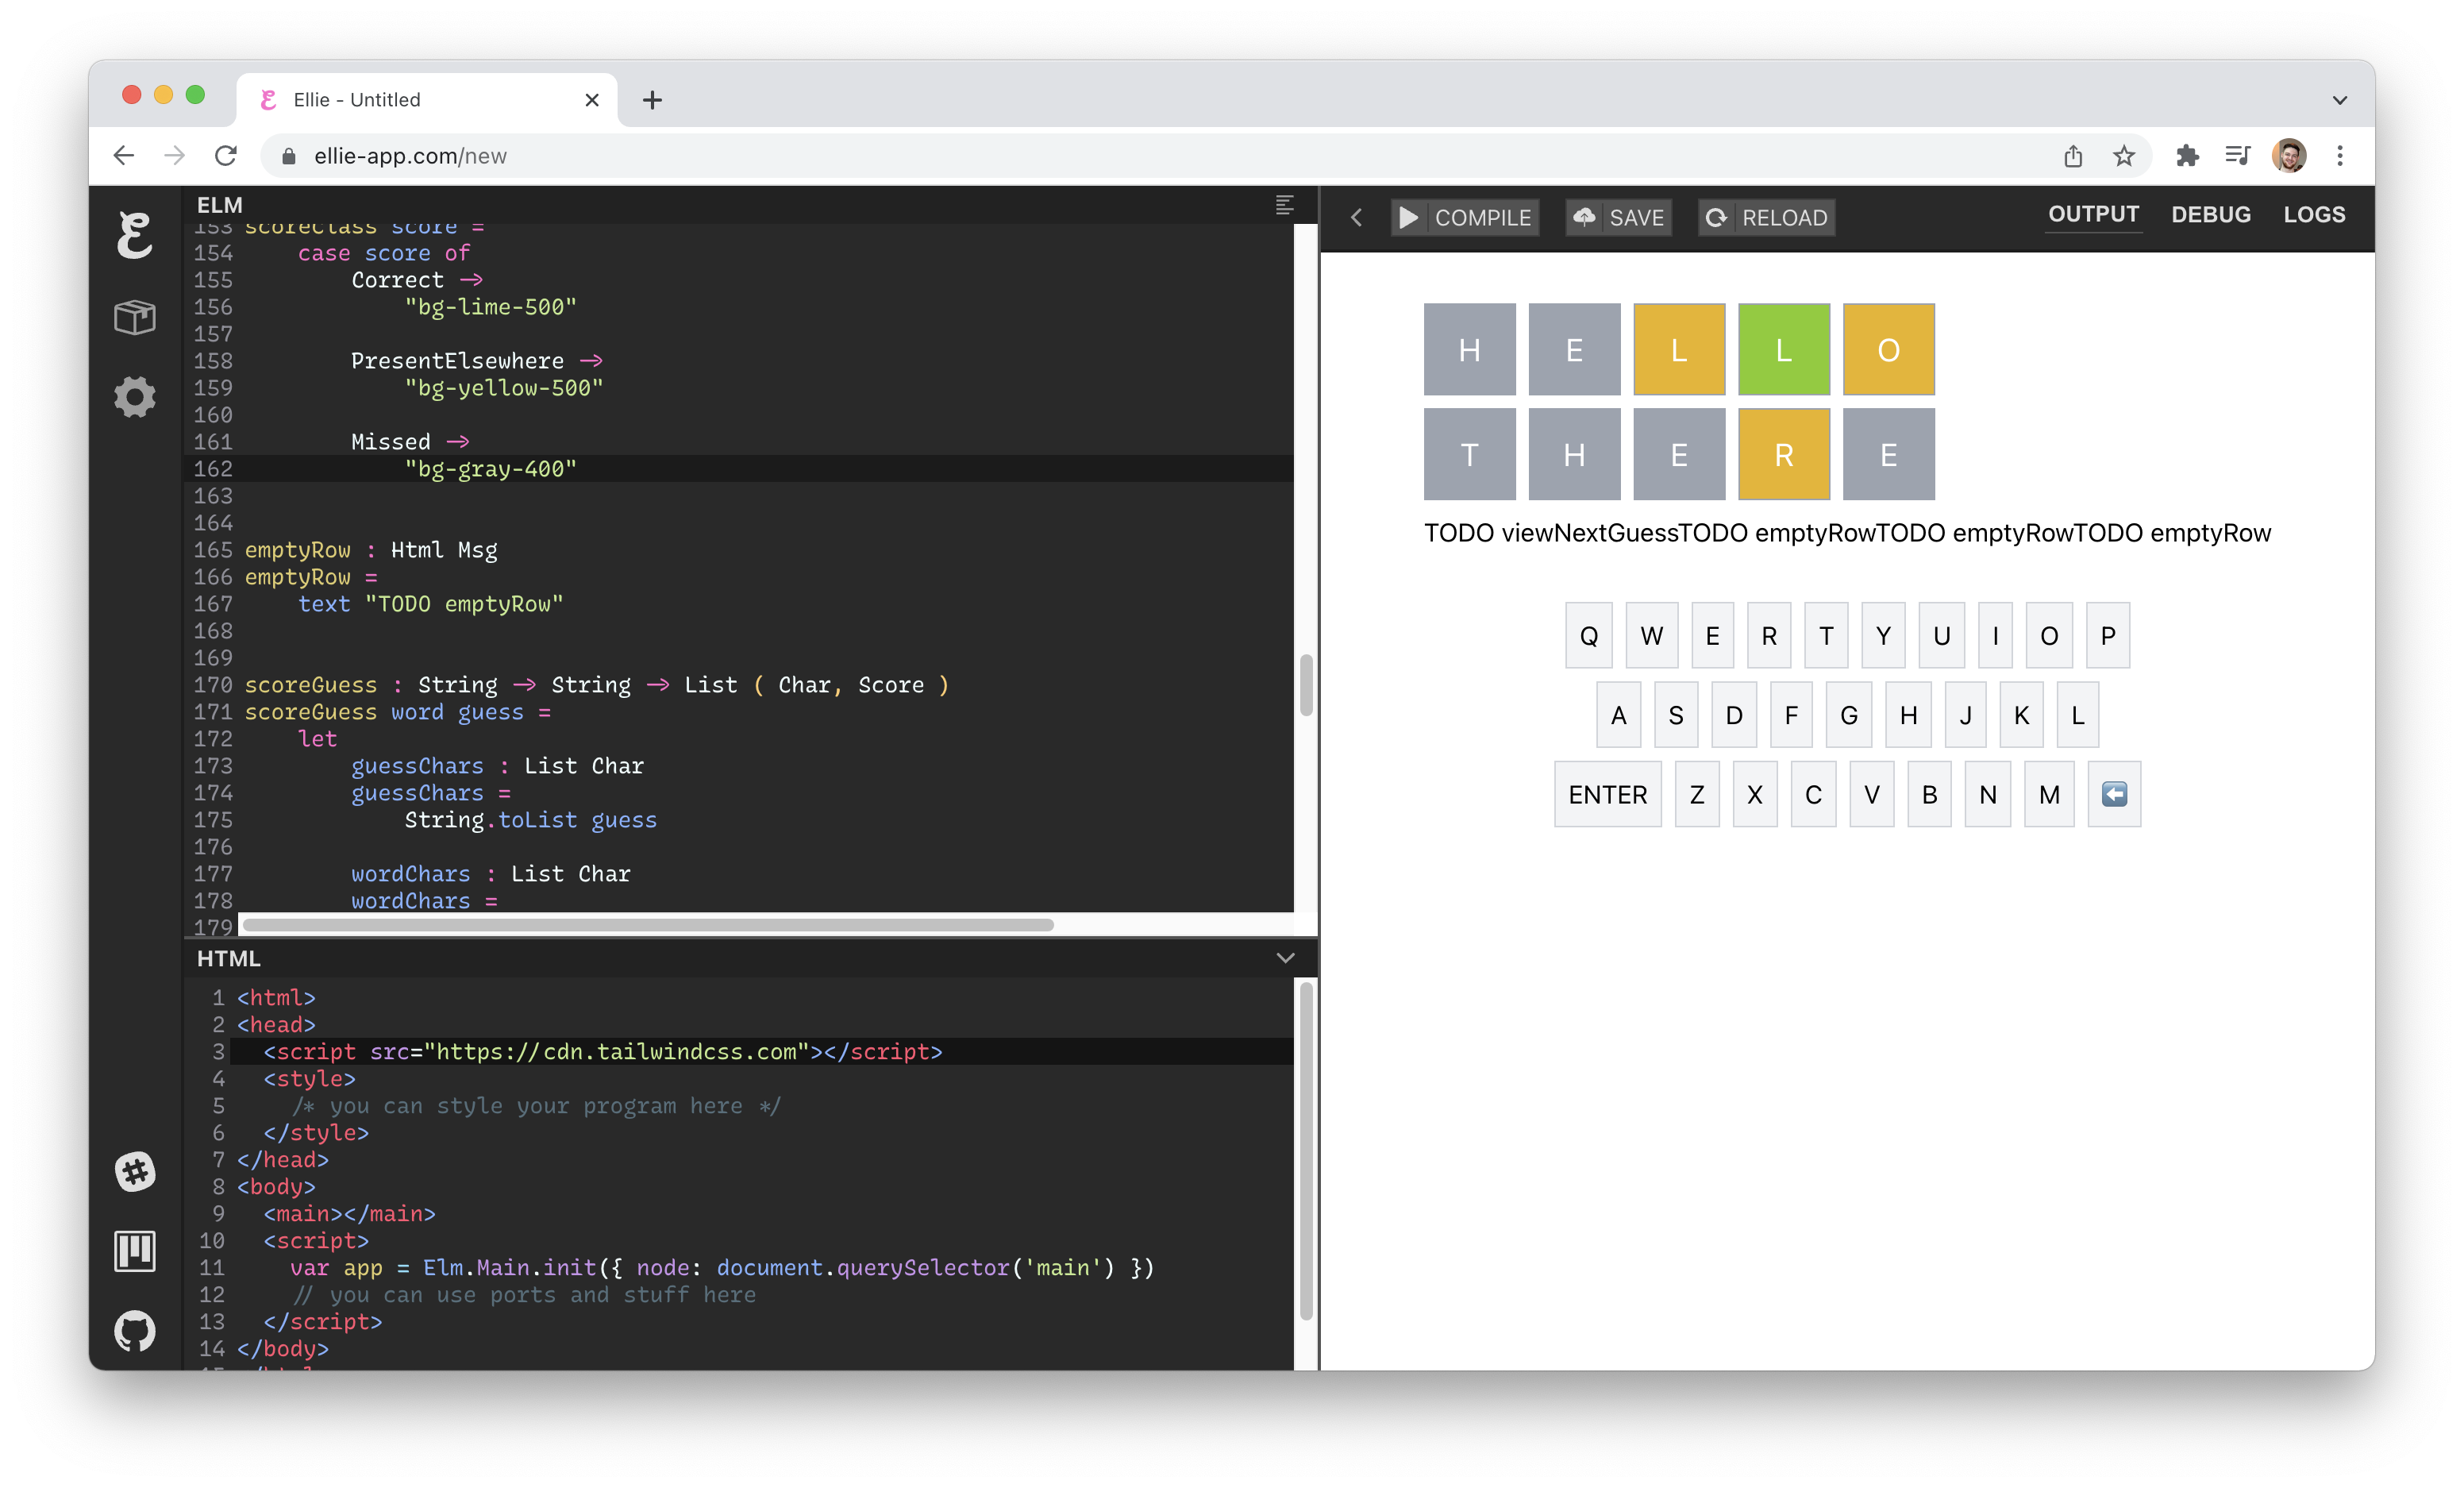Click the Ellie logo icon in sidebar

tap(135, 235)
